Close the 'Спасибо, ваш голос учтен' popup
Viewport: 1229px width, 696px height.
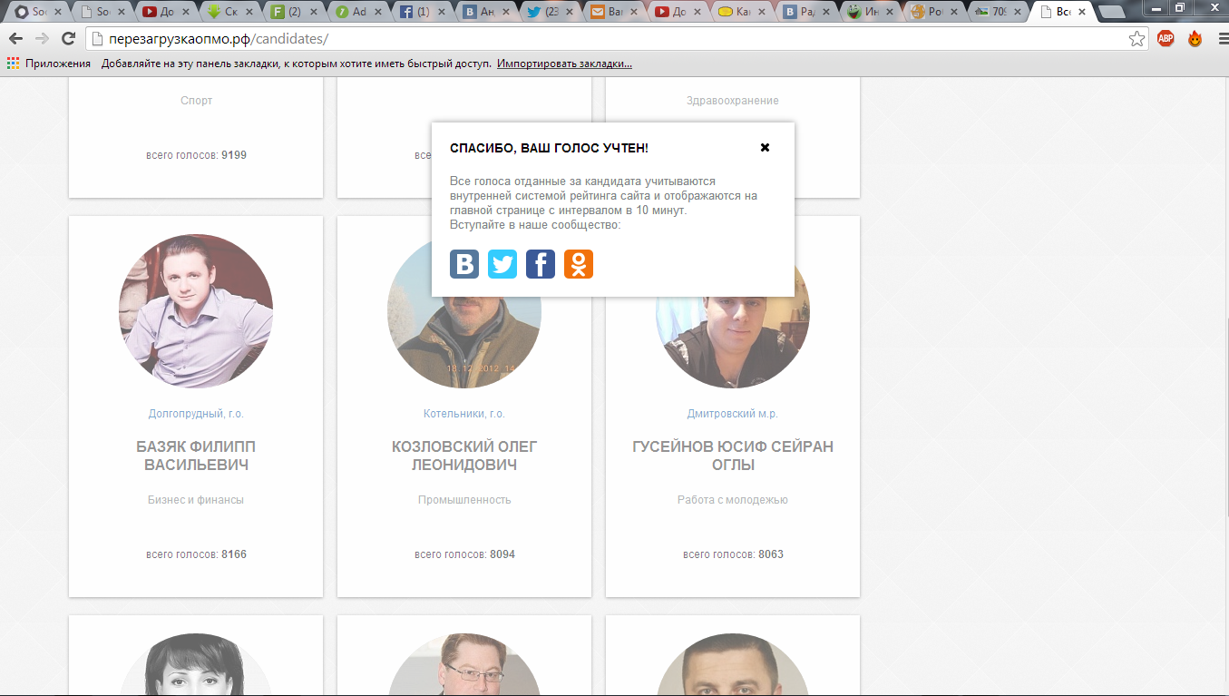765,147
